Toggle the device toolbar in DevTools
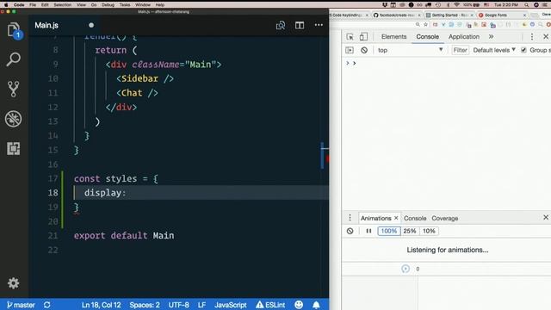The height and width of the screenshot is (310, 551). click(363, 36)
